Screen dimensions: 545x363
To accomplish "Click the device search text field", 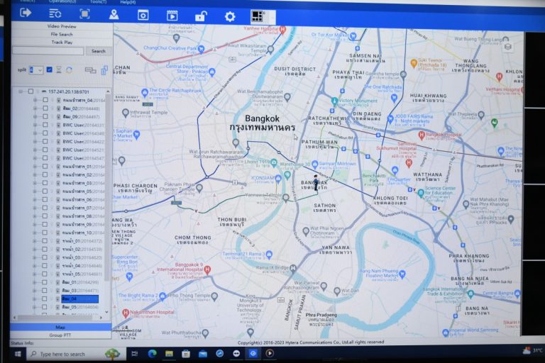I will pos(48,51).
